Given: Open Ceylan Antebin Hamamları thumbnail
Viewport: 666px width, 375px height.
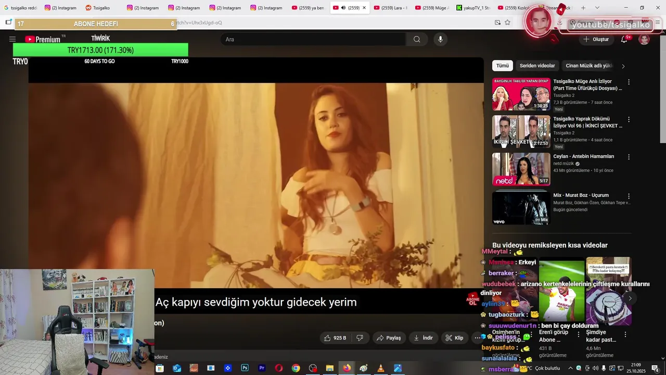Looking at the screenshot, I should [521, 169].
